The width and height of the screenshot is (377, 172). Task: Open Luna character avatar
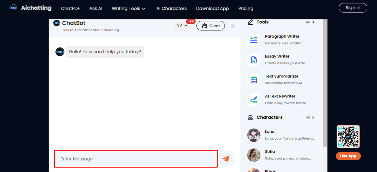(254, 135)
